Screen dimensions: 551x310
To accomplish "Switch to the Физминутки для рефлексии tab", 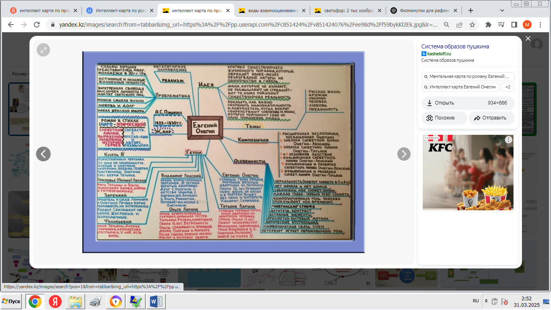I will (x=424, y=10).
